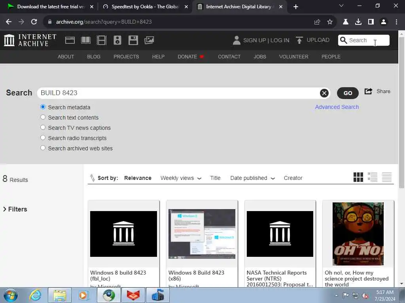This screenshot has width=405, height=303.
Task: Reload the archive.org page
Action: coord(34,22)
